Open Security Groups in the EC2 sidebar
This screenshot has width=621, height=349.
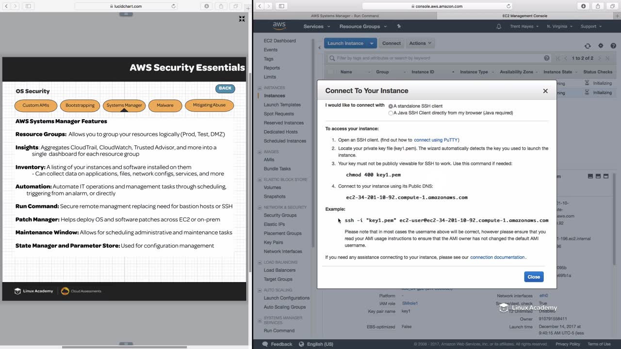click(280, 215)
